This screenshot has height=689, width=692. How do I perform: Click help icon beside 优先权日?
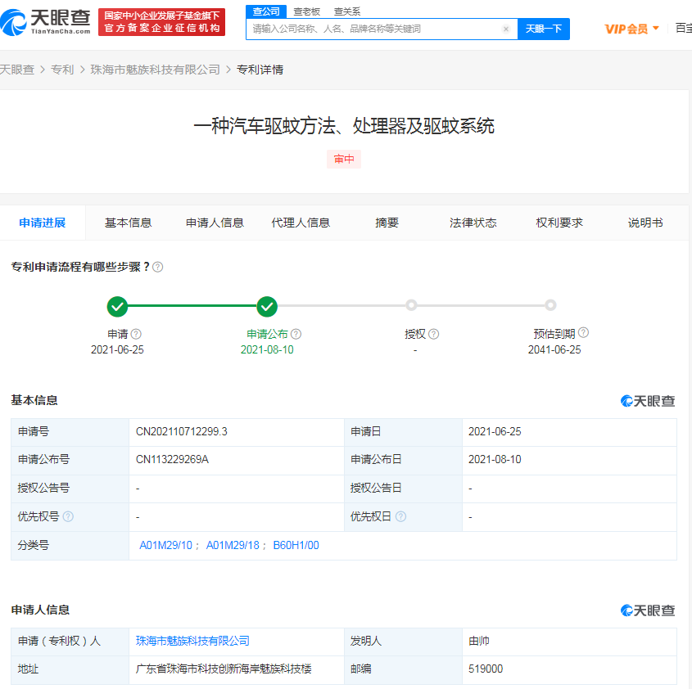[400, 516]
